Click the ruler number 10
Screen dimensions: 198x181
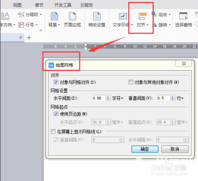tap(135, 46)
